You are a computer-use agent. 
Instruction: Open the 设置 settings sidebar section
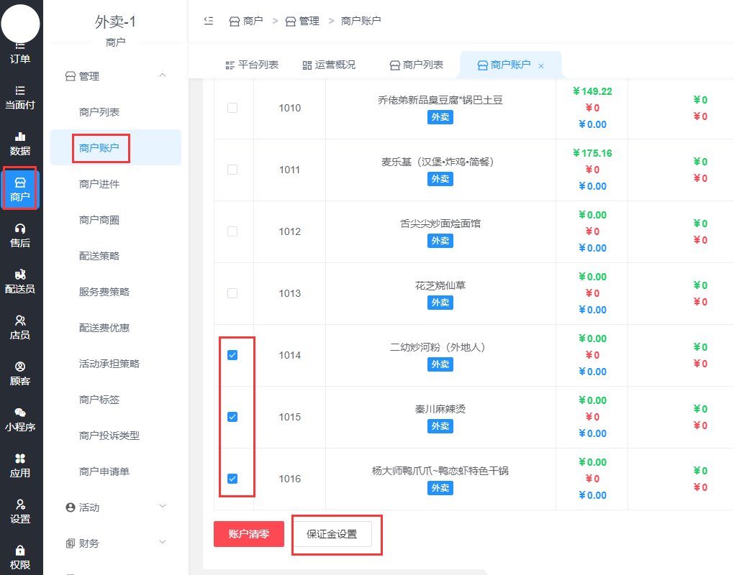tap(20, 511)
